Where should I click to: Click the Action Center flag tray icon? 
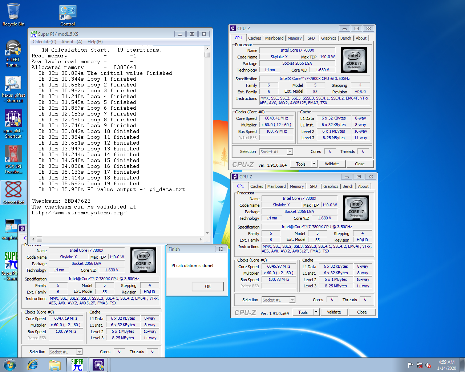click(x=411, y=365)
